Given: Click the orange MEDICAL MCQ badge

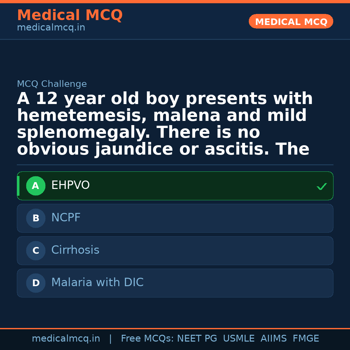Looking at the screenshot, I should tap(291, 21).
